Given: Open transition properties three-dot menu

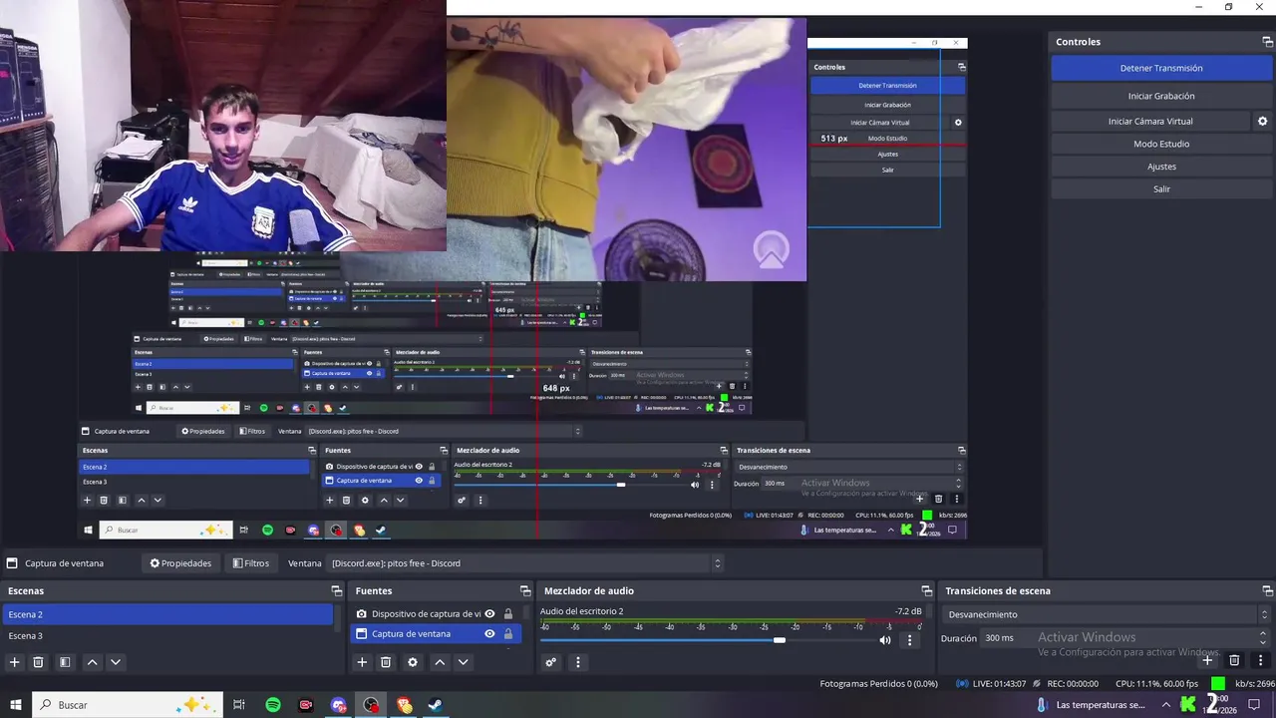Looking at the screenshot, I should pos(1260,660).
